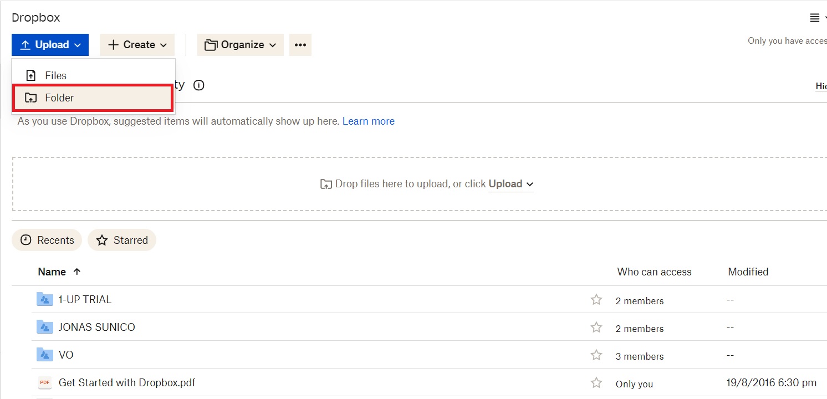
Task: Click 3 members for VO
Action: pos(640,356)
